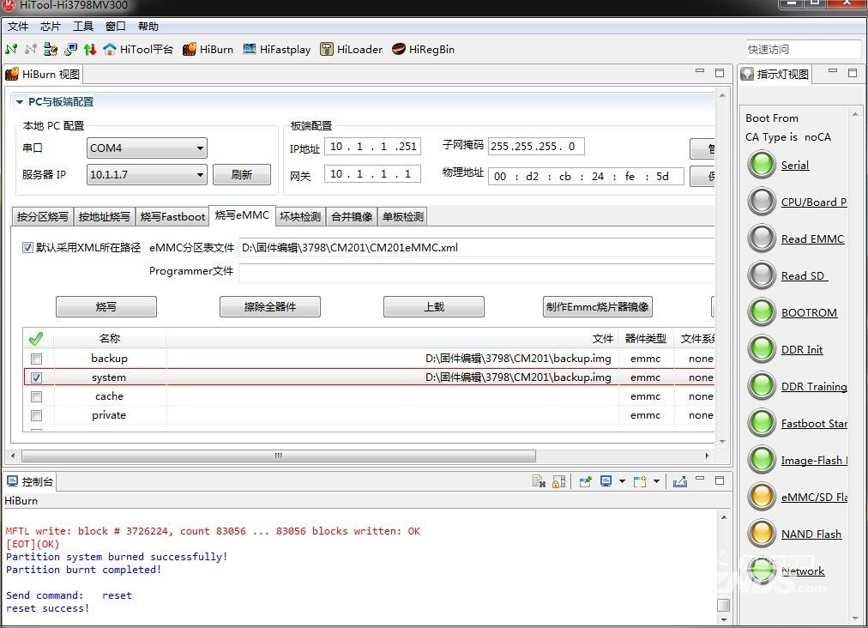This screenshot has height=628, width=868.
Task: Switch to 按地址烧写 tab
Action: (x=104, y=216)
